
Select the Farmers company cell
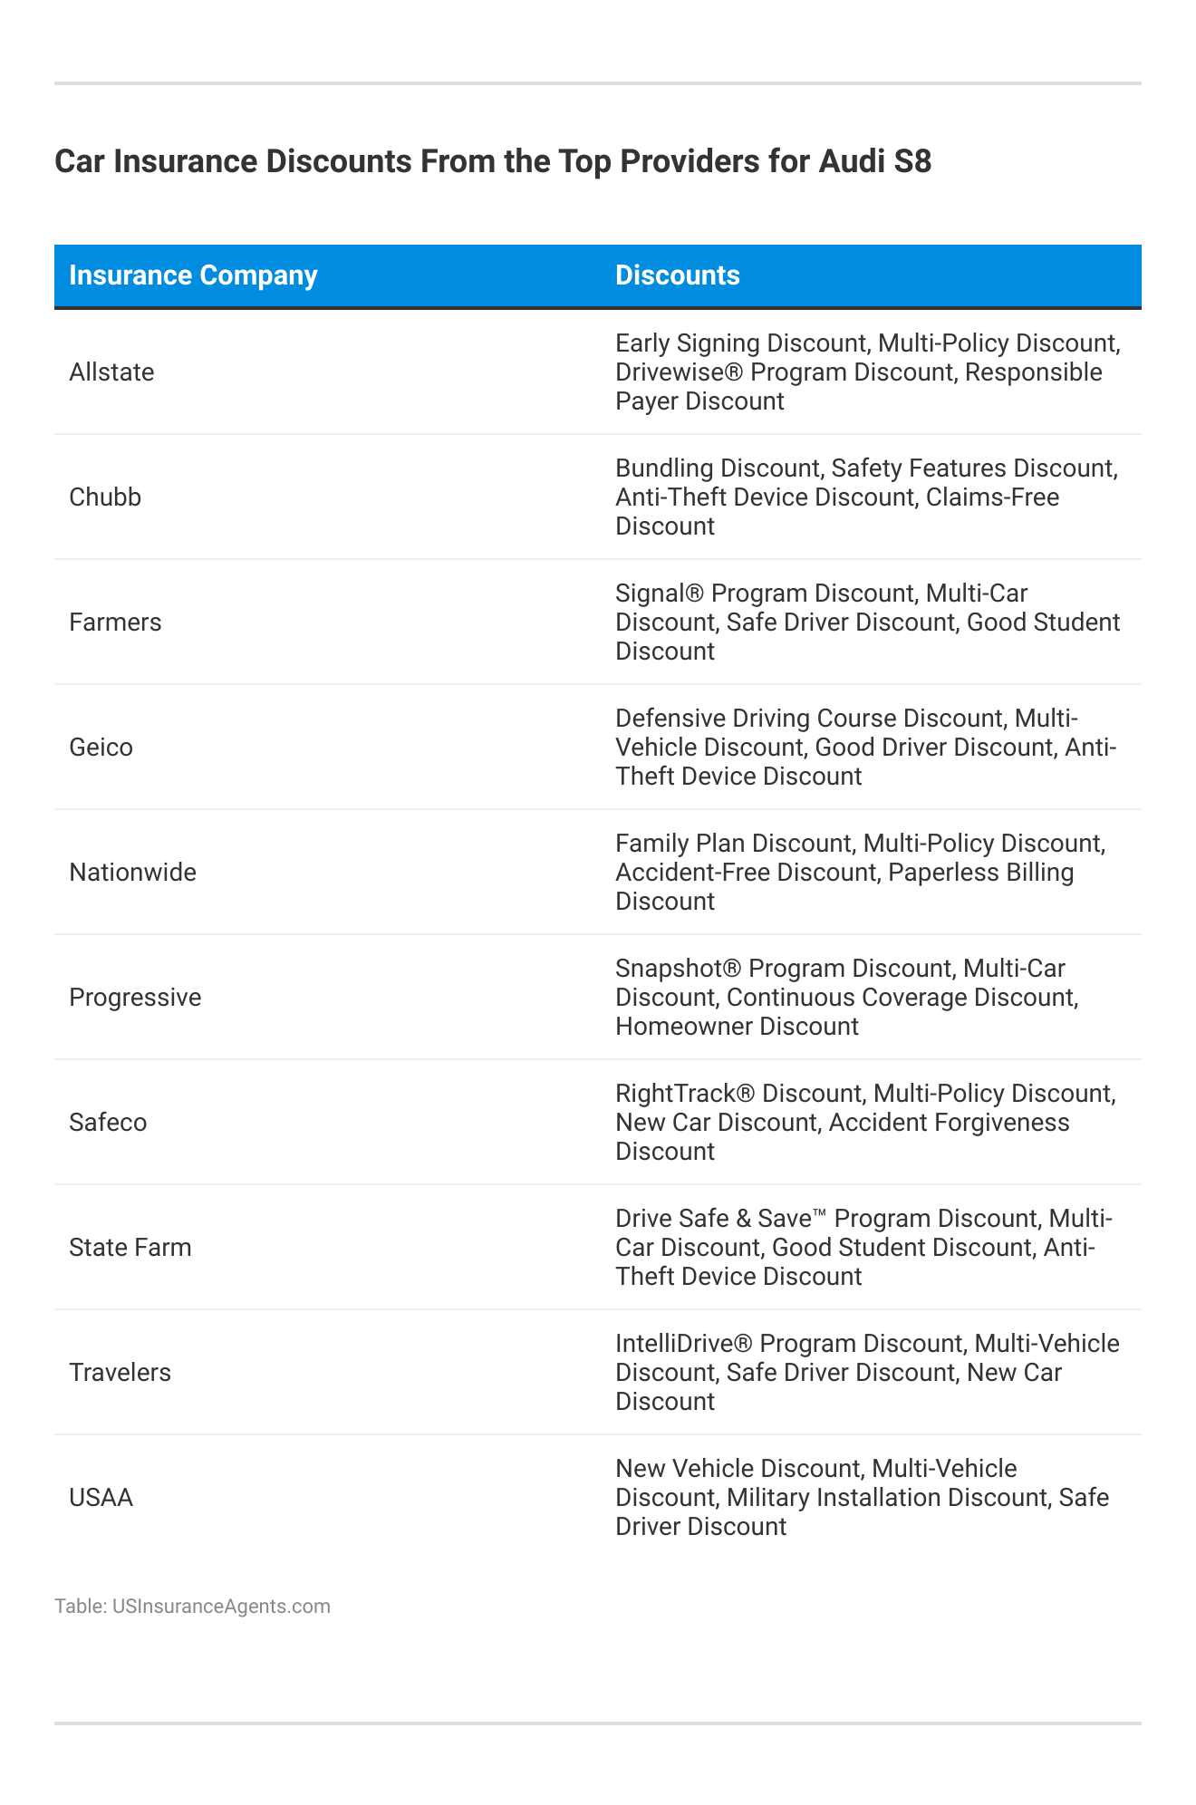(115, 623)
